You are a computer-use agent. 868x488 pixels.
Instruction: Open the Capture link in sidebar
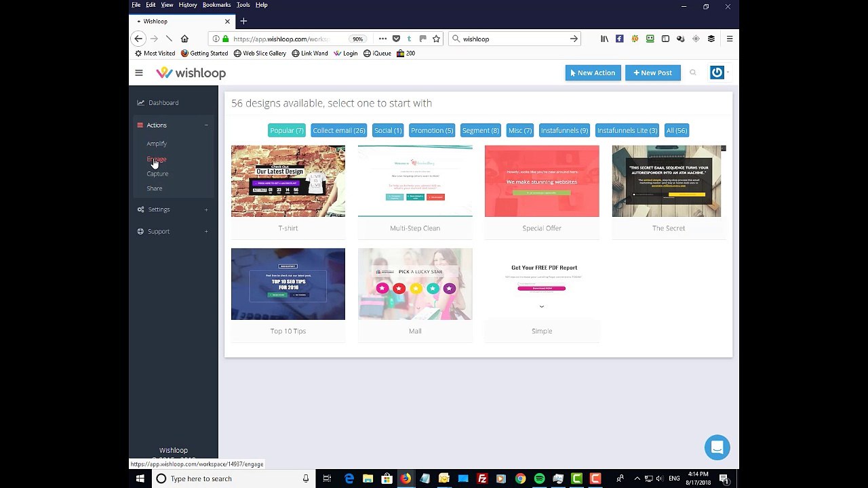[x=157, y=174]
